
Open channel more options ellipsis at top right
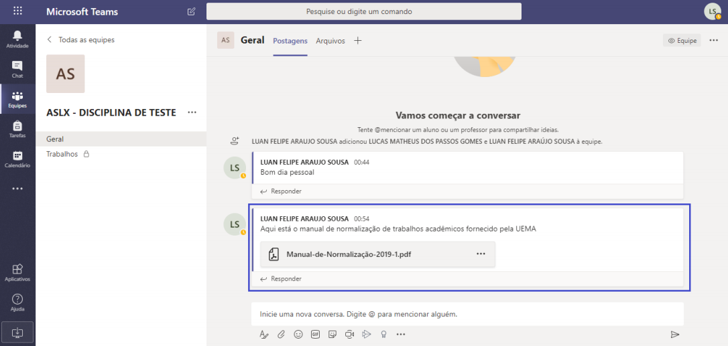pyautogui.click(x=714, y=40)
